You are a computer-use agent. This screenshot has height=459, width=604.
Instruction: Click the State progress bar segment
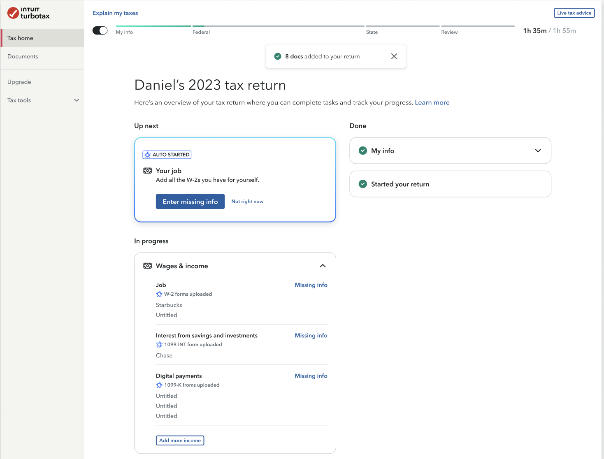tap(403, 26)
